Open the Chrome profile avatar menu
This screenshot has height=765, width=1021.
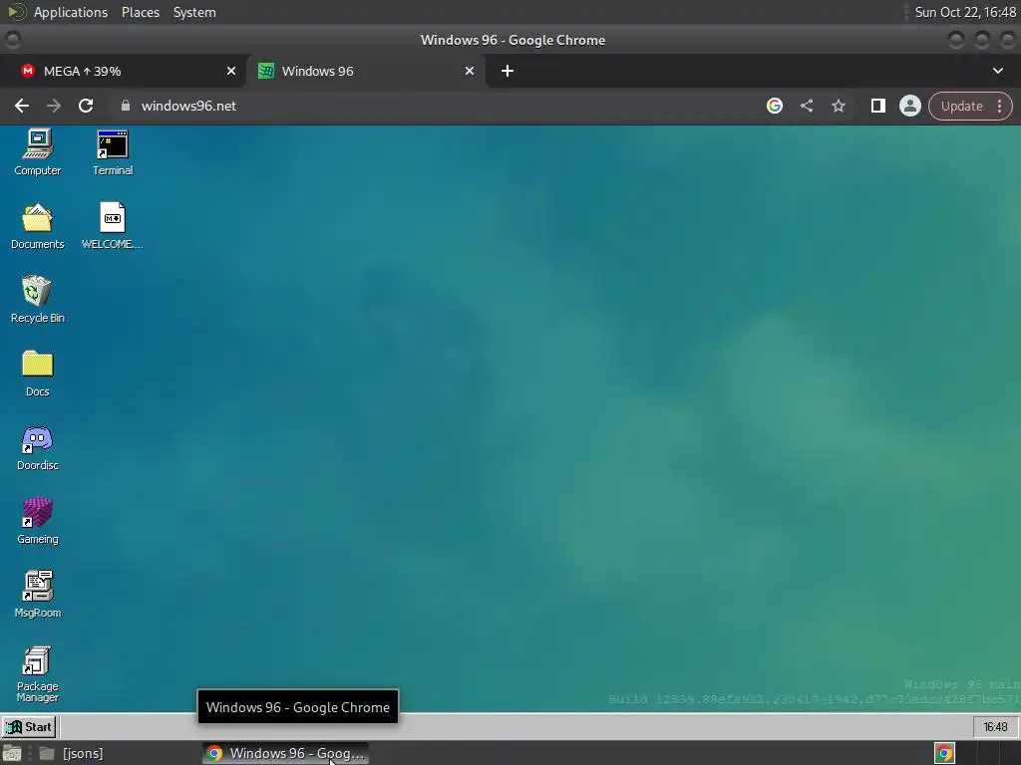[909, 106]
